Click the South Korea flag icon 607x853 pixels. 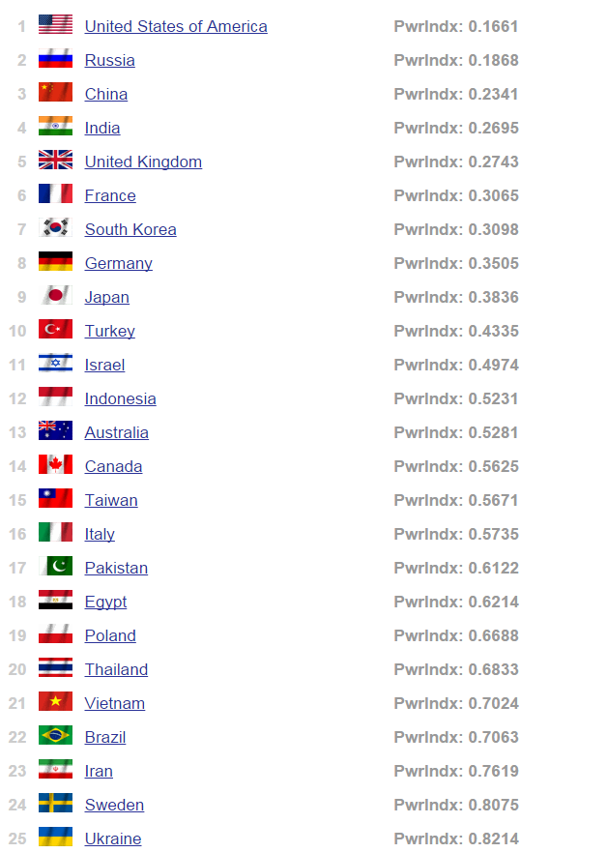tap(55, 228)
